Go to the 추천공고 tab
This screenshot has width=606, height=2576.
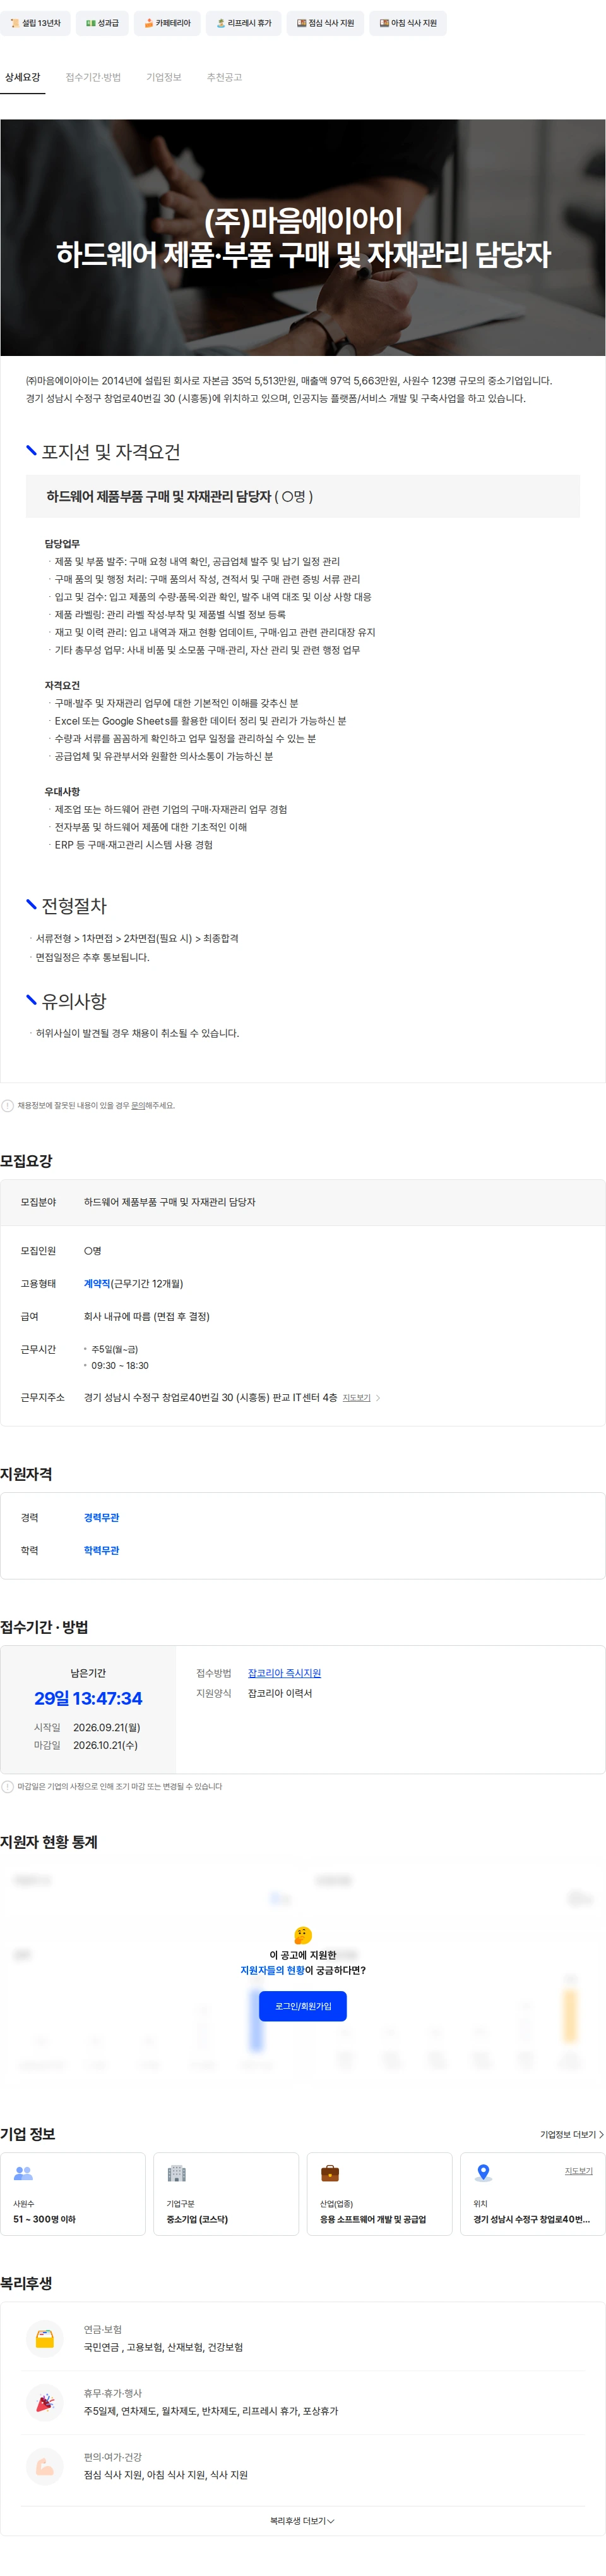[x=225, y=77]
